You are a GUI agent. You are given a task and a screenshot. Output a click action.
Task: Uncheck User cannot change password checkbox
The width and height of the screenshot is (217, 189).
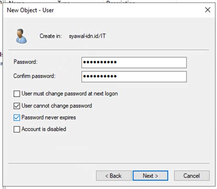(16, 106)
